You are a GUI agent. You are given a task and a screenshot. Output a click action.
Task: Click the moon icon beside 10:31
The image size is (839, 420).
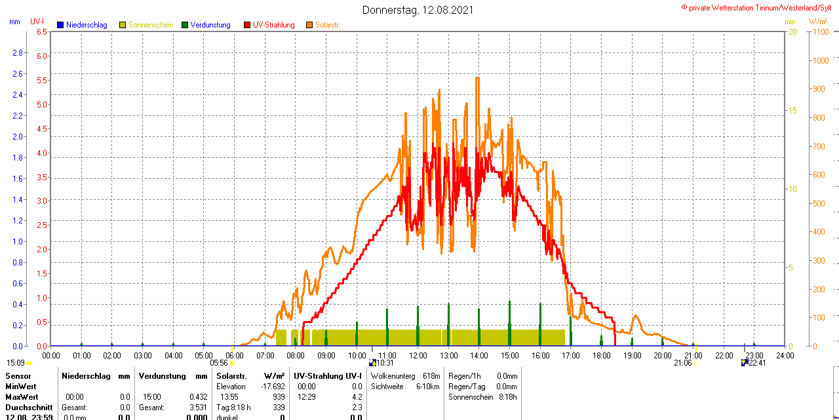[372, 362]
